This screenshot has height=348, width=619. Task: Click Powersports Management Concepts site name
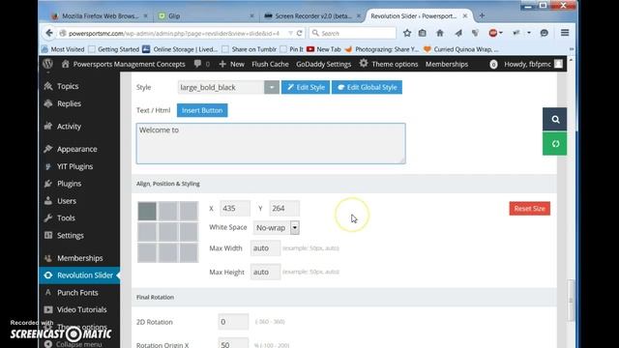pyautogui.click(x=124, y=64)
